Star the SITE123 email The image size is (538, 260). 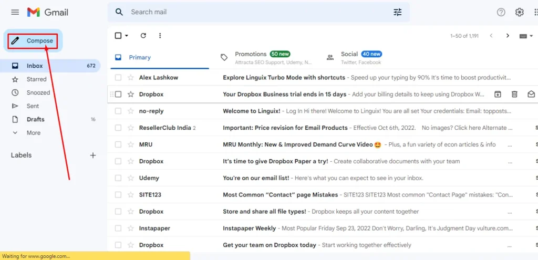(130, 195)
